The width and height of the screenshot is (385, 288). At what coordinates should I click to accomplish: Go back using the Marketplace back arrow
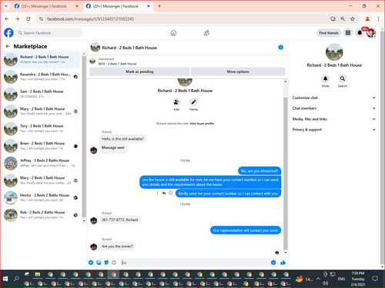pos(8,46)
